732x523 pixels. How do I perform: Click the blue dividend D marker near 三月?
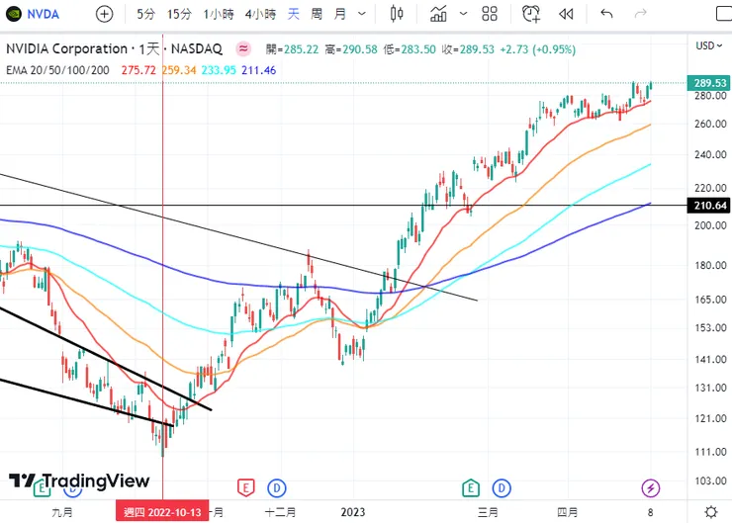point(502,488)
